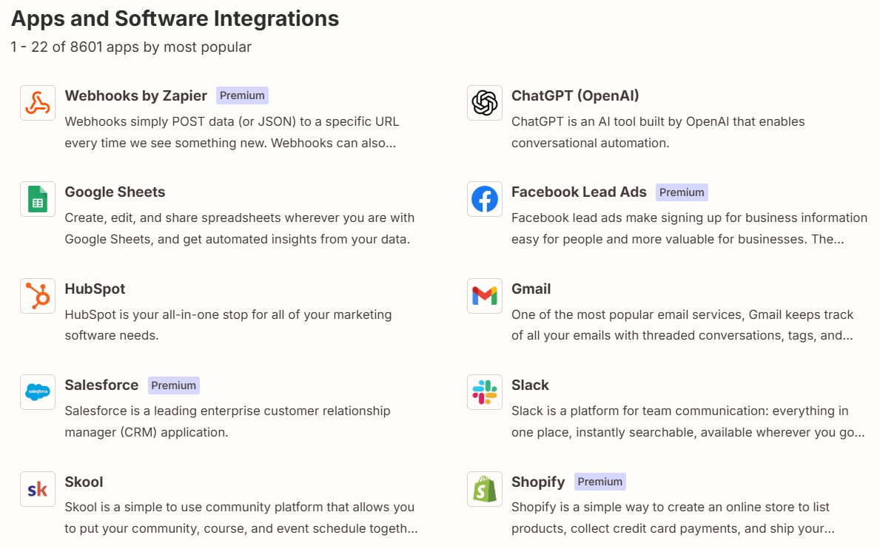Click the HubSpot sprocket icon
The image size is (880, 549).
click(37, 295)
